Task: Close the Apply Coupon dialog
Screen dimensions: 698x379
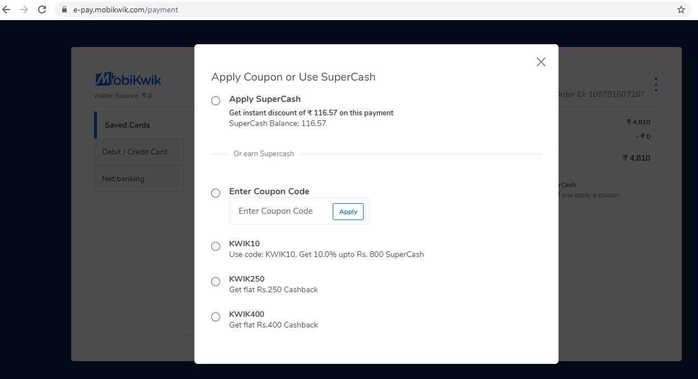Action: click(541, 62)
